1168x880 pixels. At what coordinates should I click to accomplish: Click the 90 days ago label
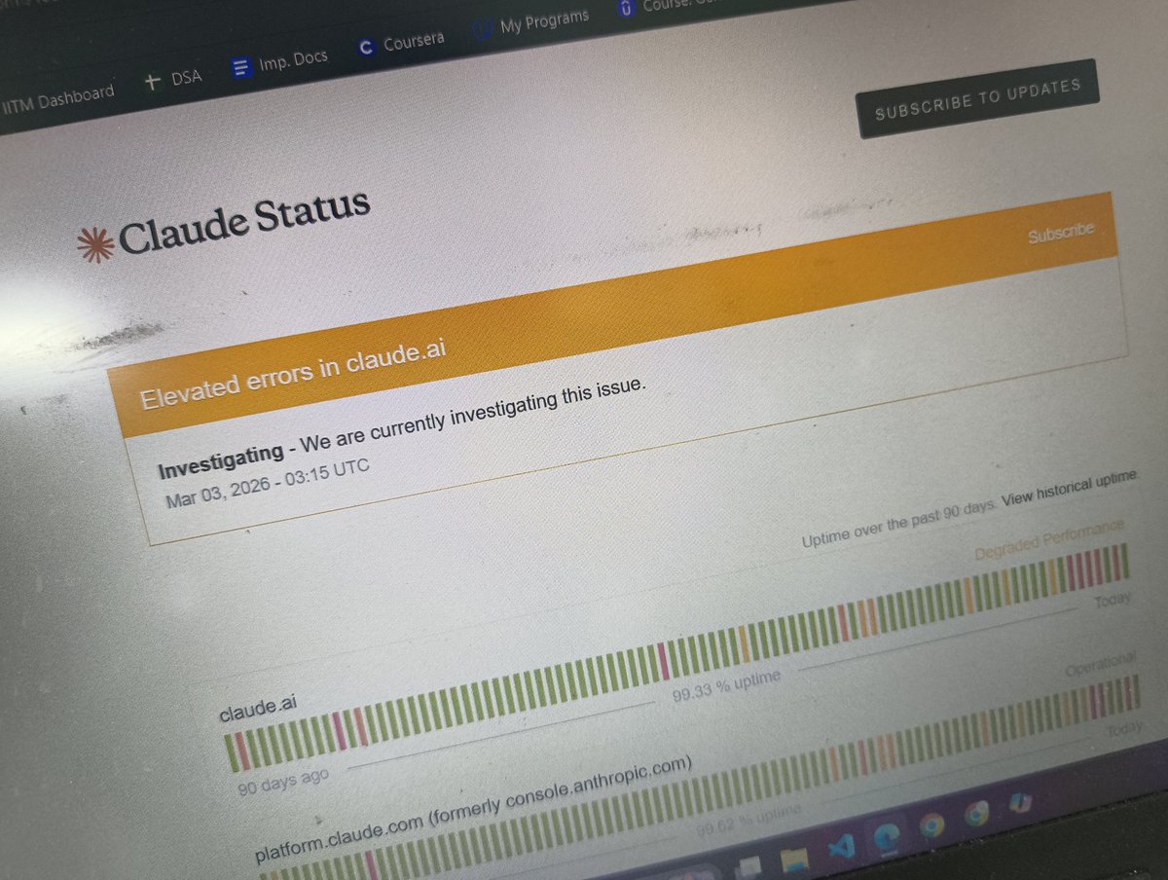coord(283,783)
